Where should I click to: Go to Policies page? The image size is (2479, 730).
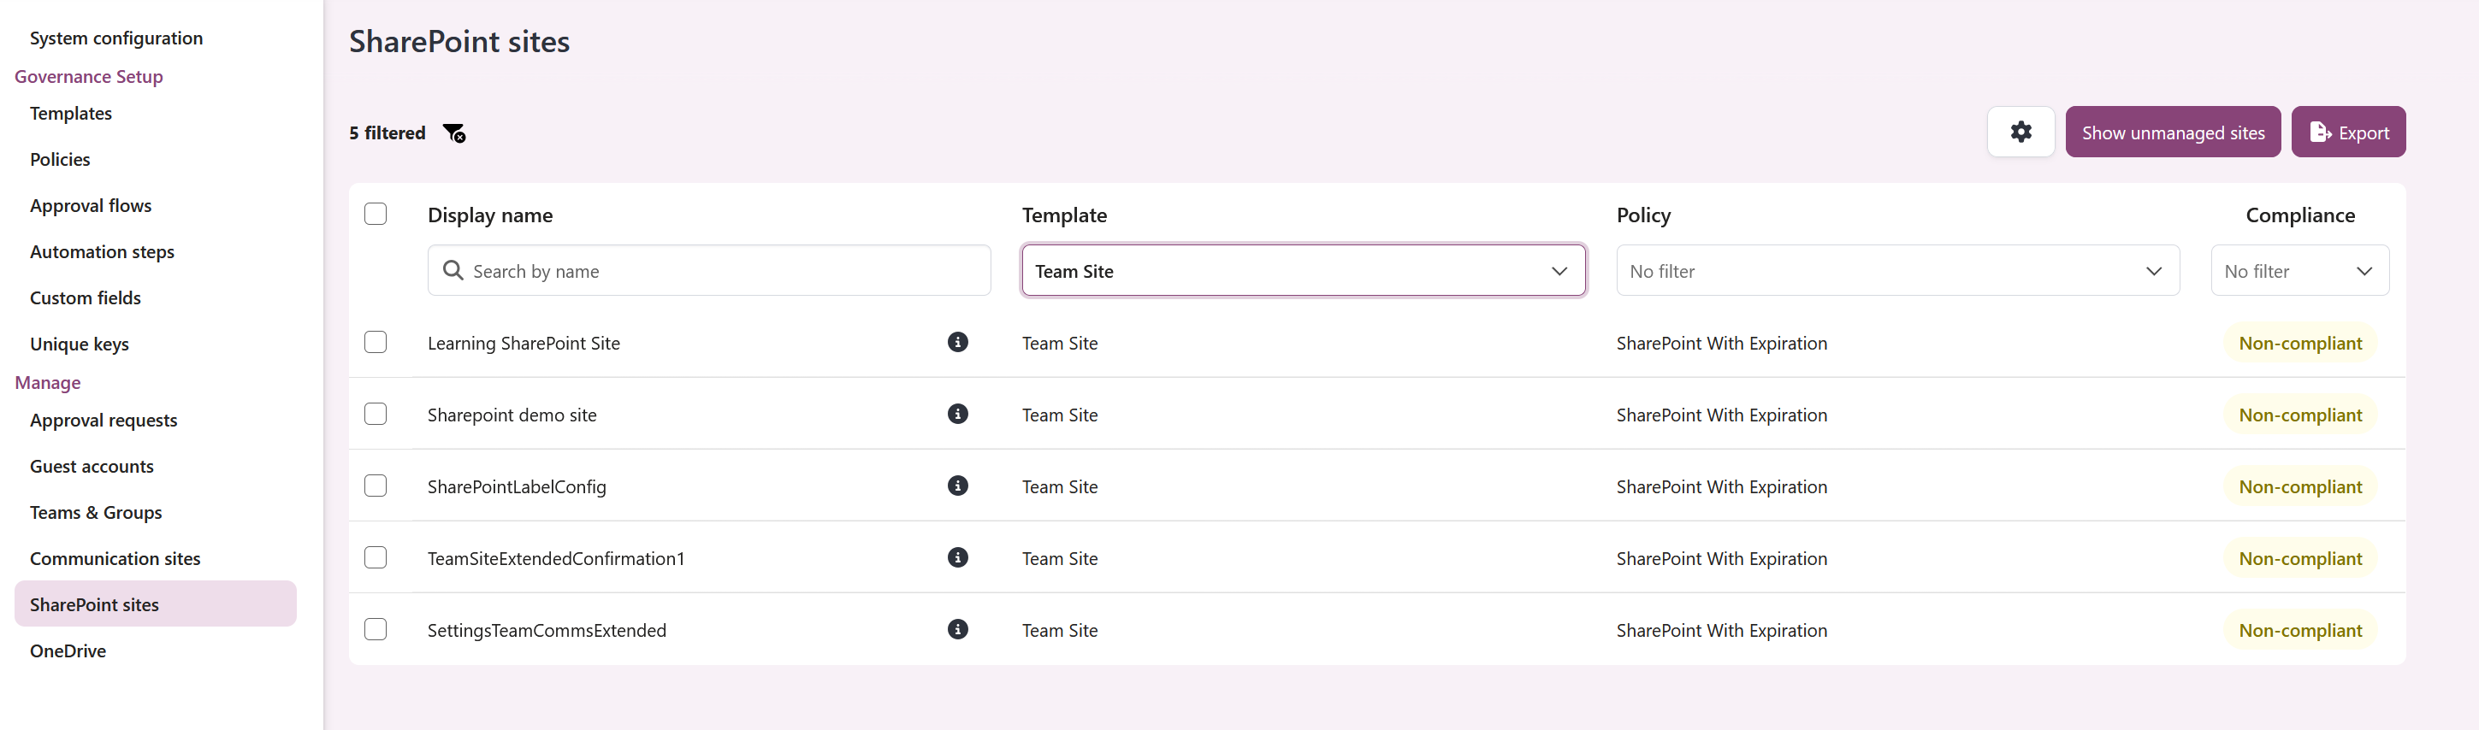60,160
